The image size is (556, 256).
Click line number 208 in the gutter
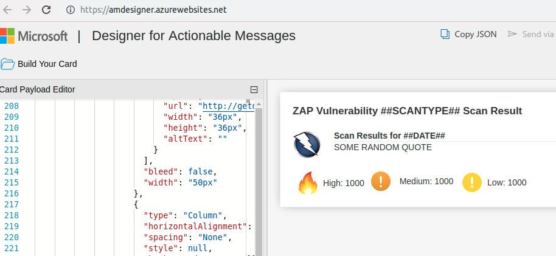(12, 106)
